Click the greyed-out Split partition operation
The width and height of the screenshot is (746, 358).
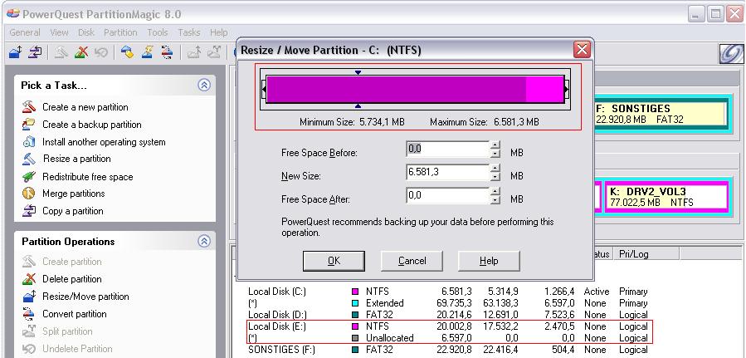pos(67,331)
